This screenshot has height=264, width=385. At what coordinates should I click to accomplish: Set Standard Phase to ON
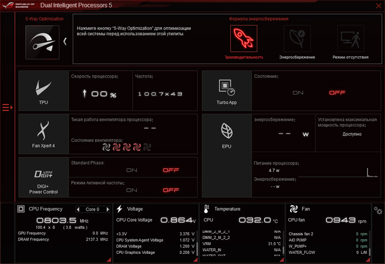[132, 170]
